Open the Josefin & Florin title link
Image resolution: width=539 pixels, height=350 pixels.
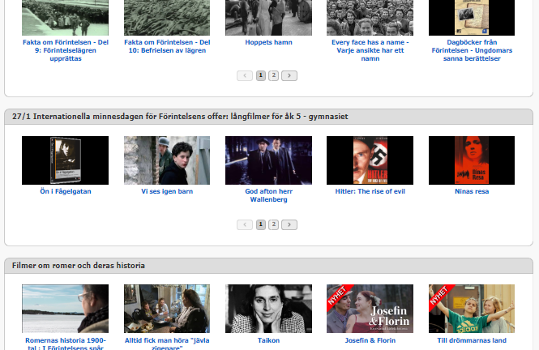370,340
